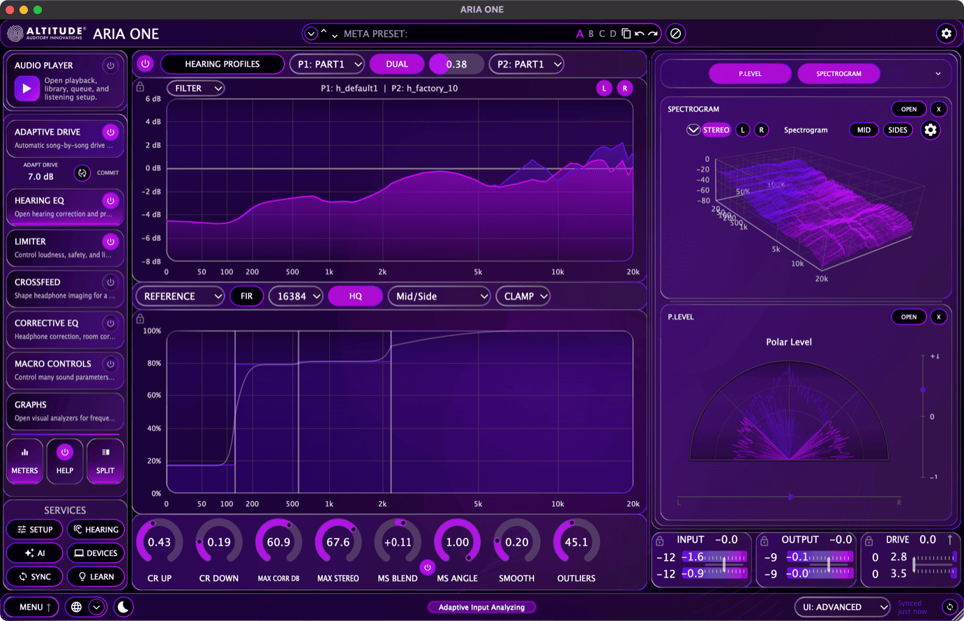Click the lock icon on correction graph
The image size is (964, 621).
coord(140,319)
